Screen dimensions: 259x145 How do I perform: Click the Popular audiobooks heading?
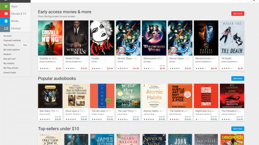pos(57,78)
